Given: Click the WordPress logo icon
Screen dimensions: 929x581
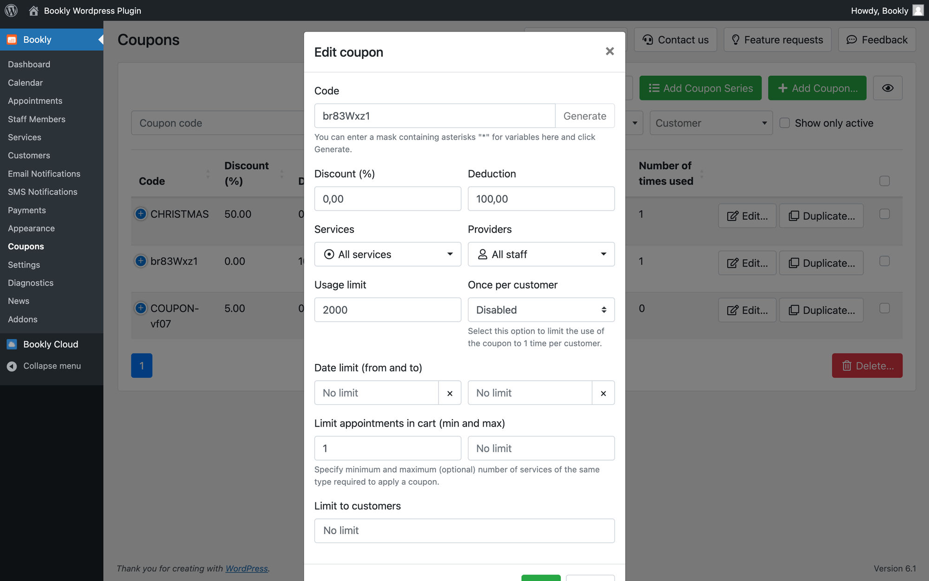Looking at the screenshot, I should point(11,10).
